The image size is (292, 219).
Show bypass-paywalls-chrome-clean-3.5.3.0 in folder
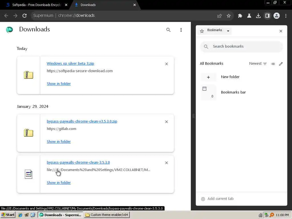tap(59, 183)
